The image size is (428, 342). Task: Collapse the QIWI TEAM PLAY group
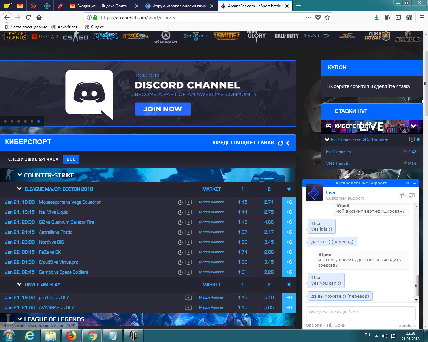pos(19,284)
